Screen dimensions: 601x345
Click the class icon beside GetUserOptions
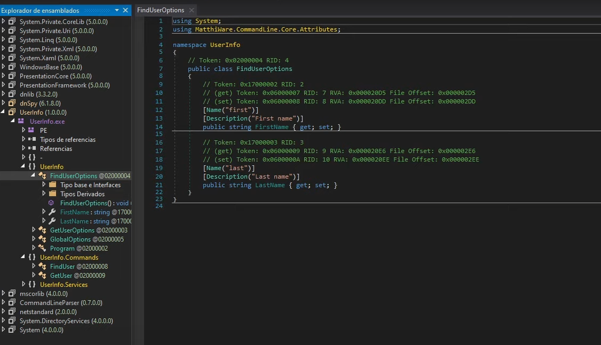coord(42,230)
